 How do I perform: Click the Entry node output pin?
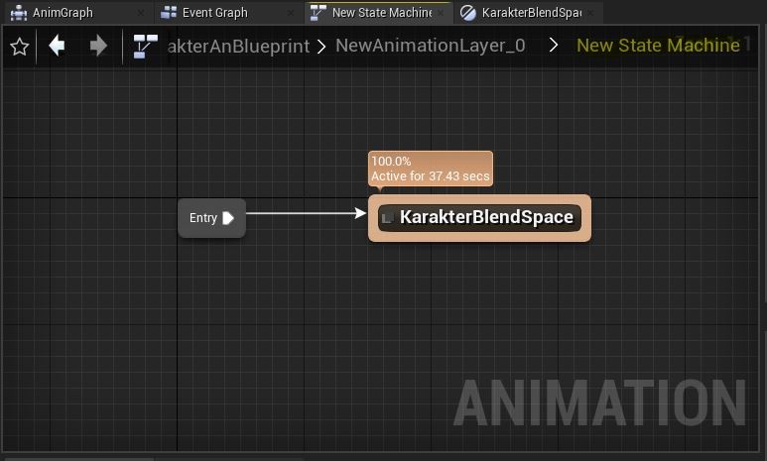pyautogui.click(x=228, y=218)
